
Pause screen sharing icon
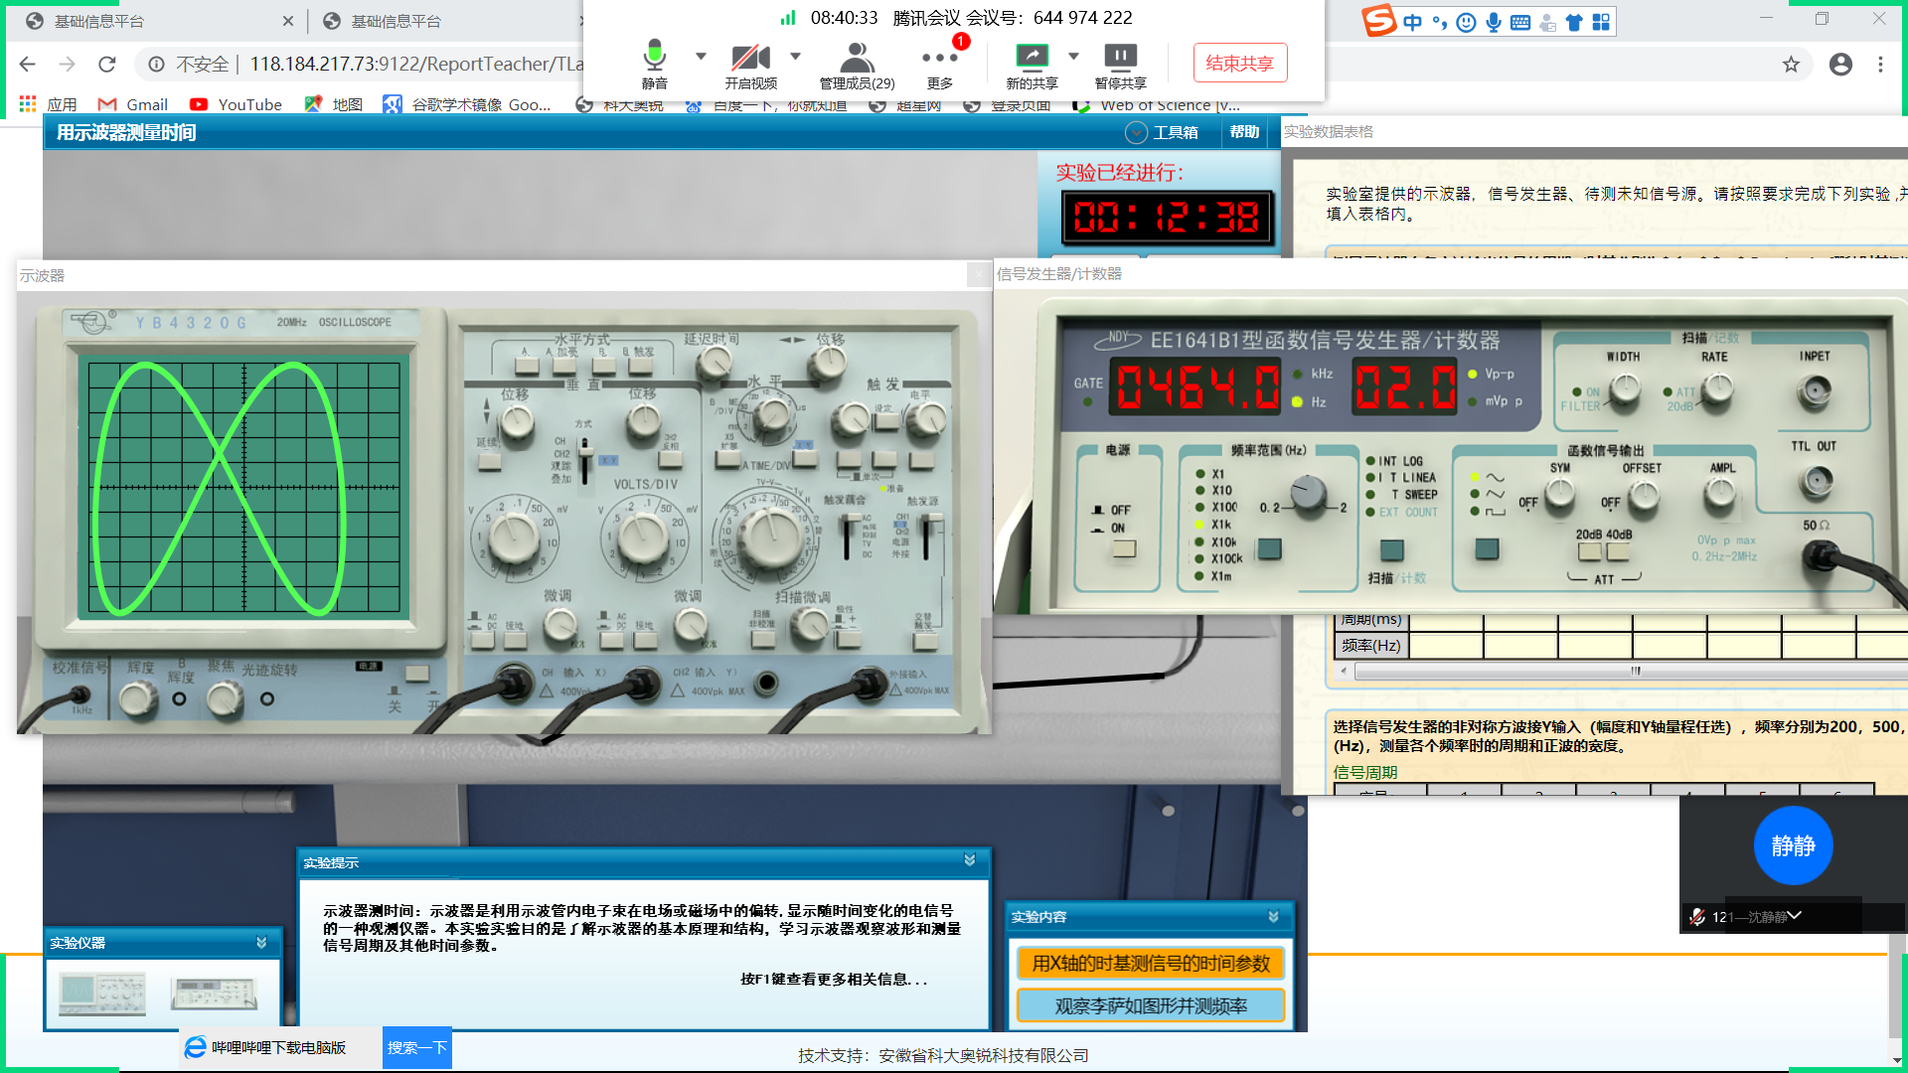(x=1120, y=58)
